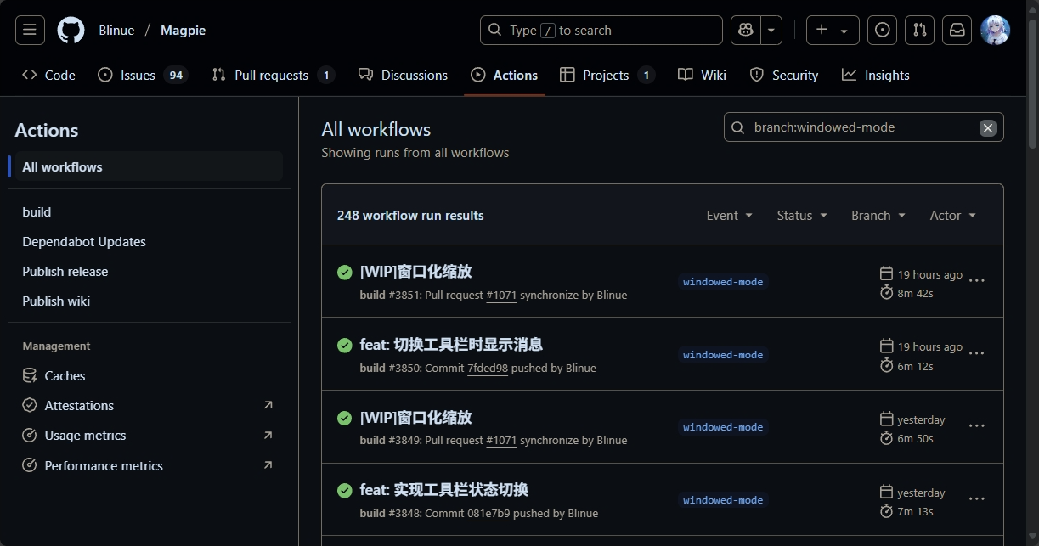Expand the Create new plus dropdown
Image resolution: width=1039 pixels, height=546 pixels.
click(x=833, y=31)
